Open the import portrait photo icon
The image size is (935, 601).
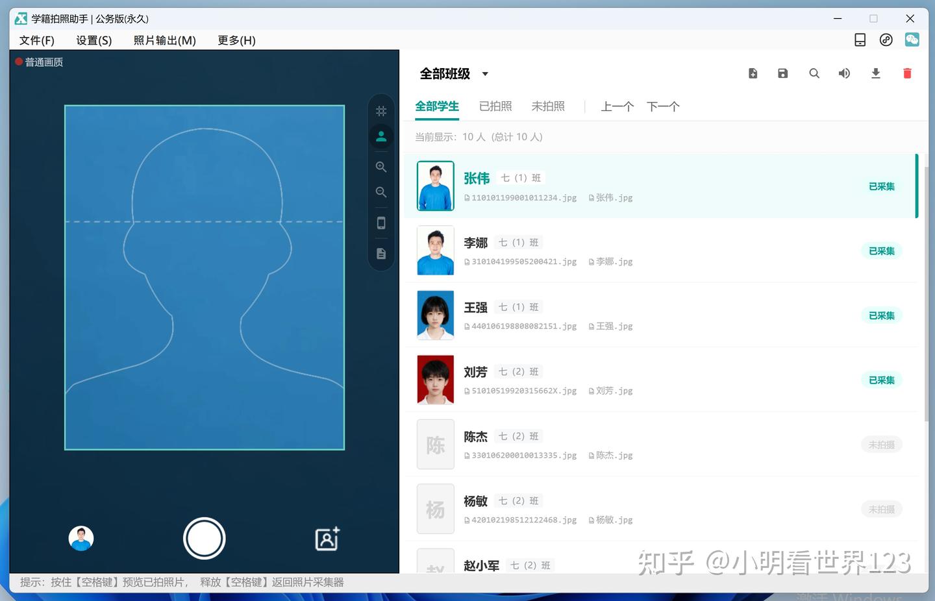(x=327, y=538)
